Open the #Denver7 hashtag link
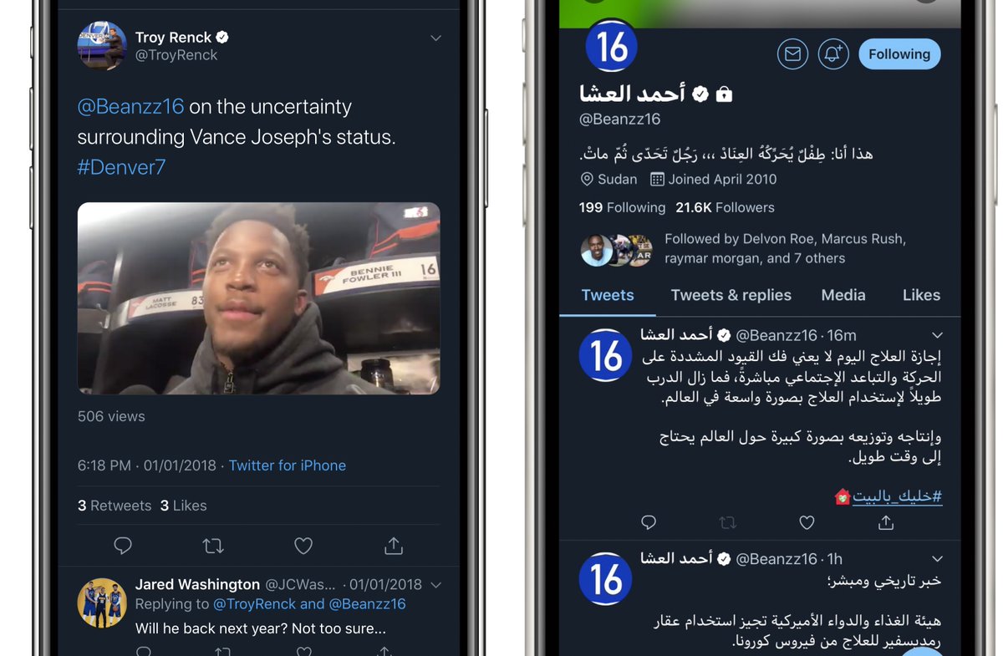Screen dimensions: 1003x656 (122, 167)
